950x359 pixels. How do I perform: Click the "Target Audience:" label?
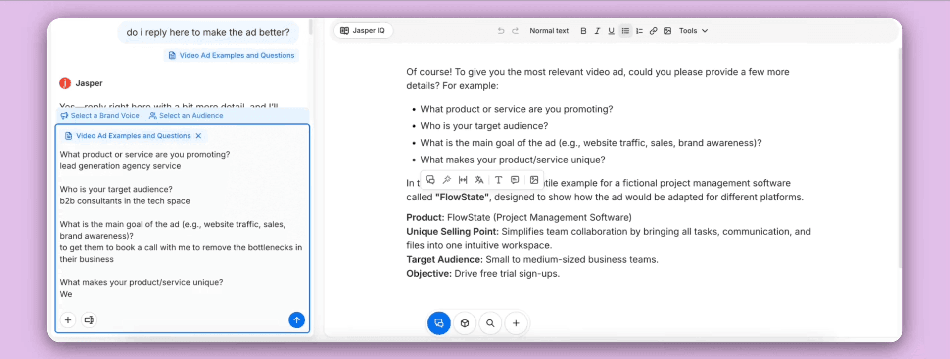pyautogui.click(x=444, y=259)
